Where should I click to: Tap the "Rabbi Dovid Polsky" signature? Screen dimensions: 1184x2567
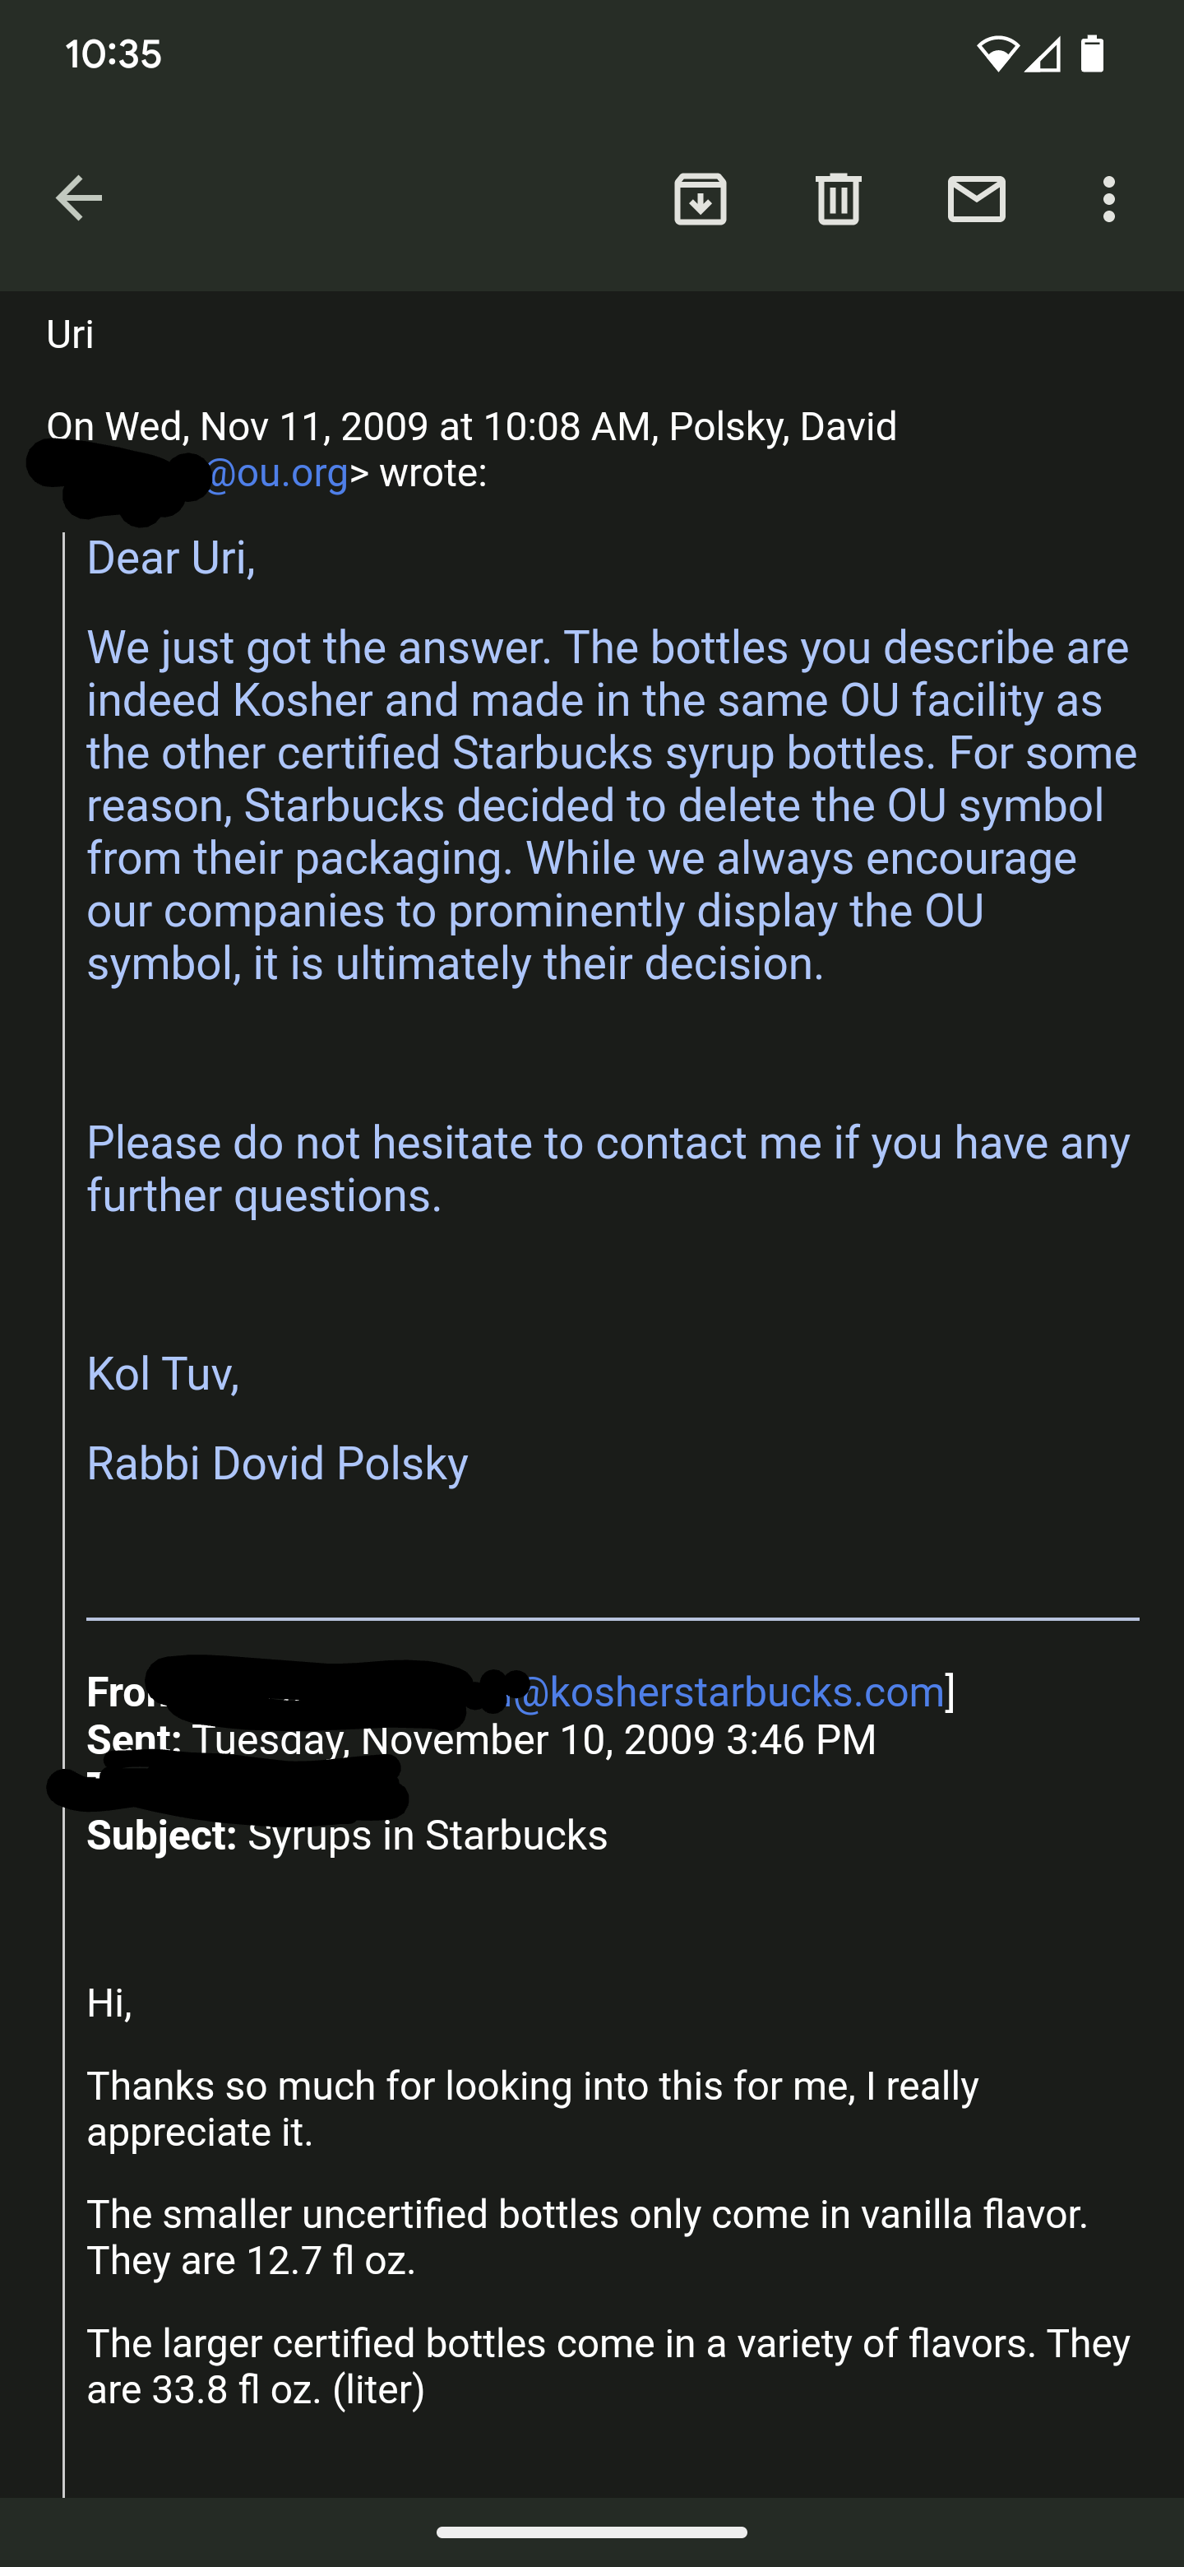[x=277, y=1464]
